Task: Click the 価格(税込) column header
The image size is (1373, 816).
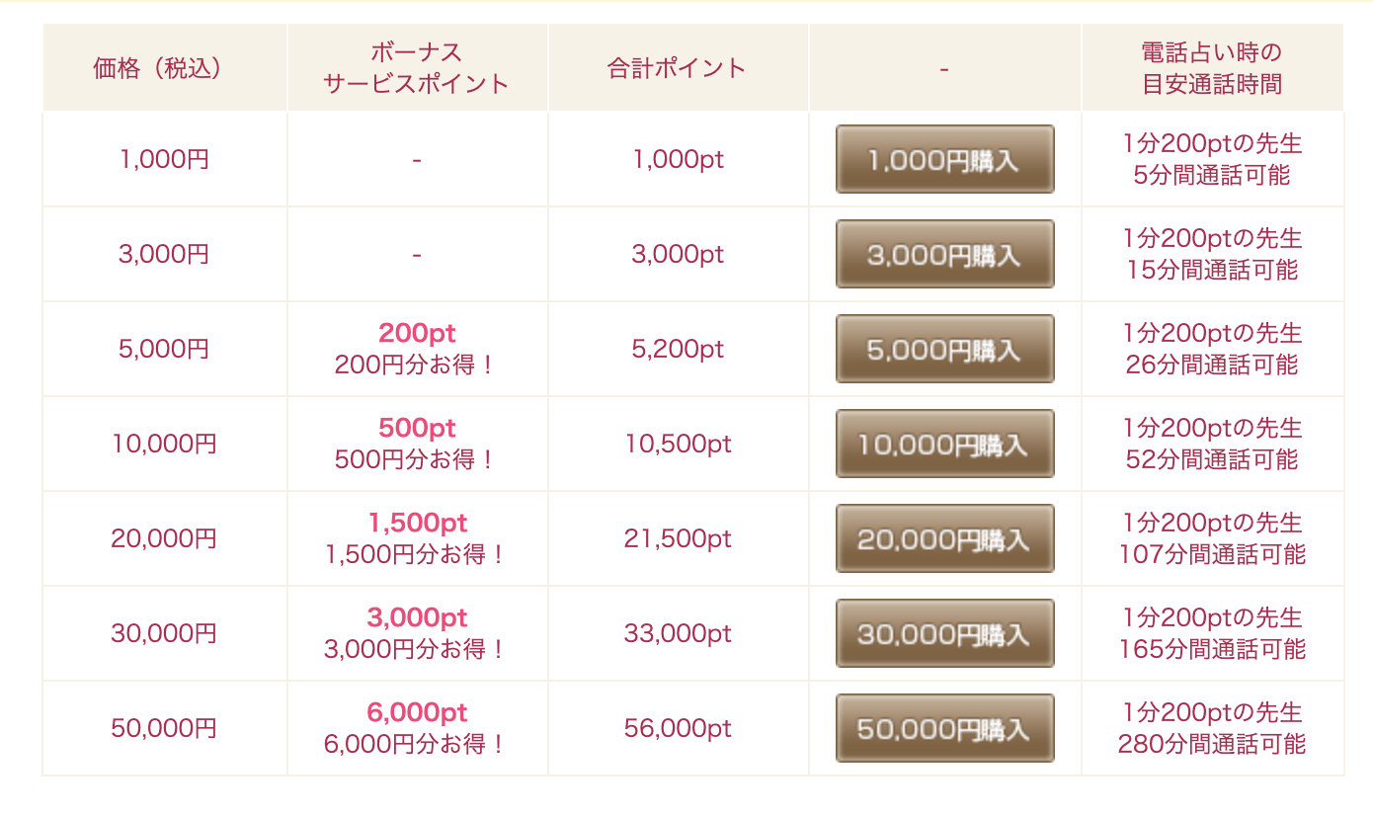Action: 164,68
